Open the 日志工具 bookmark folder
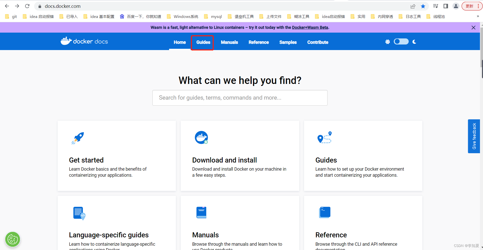483x250 pixels. (x=410, y=16)
